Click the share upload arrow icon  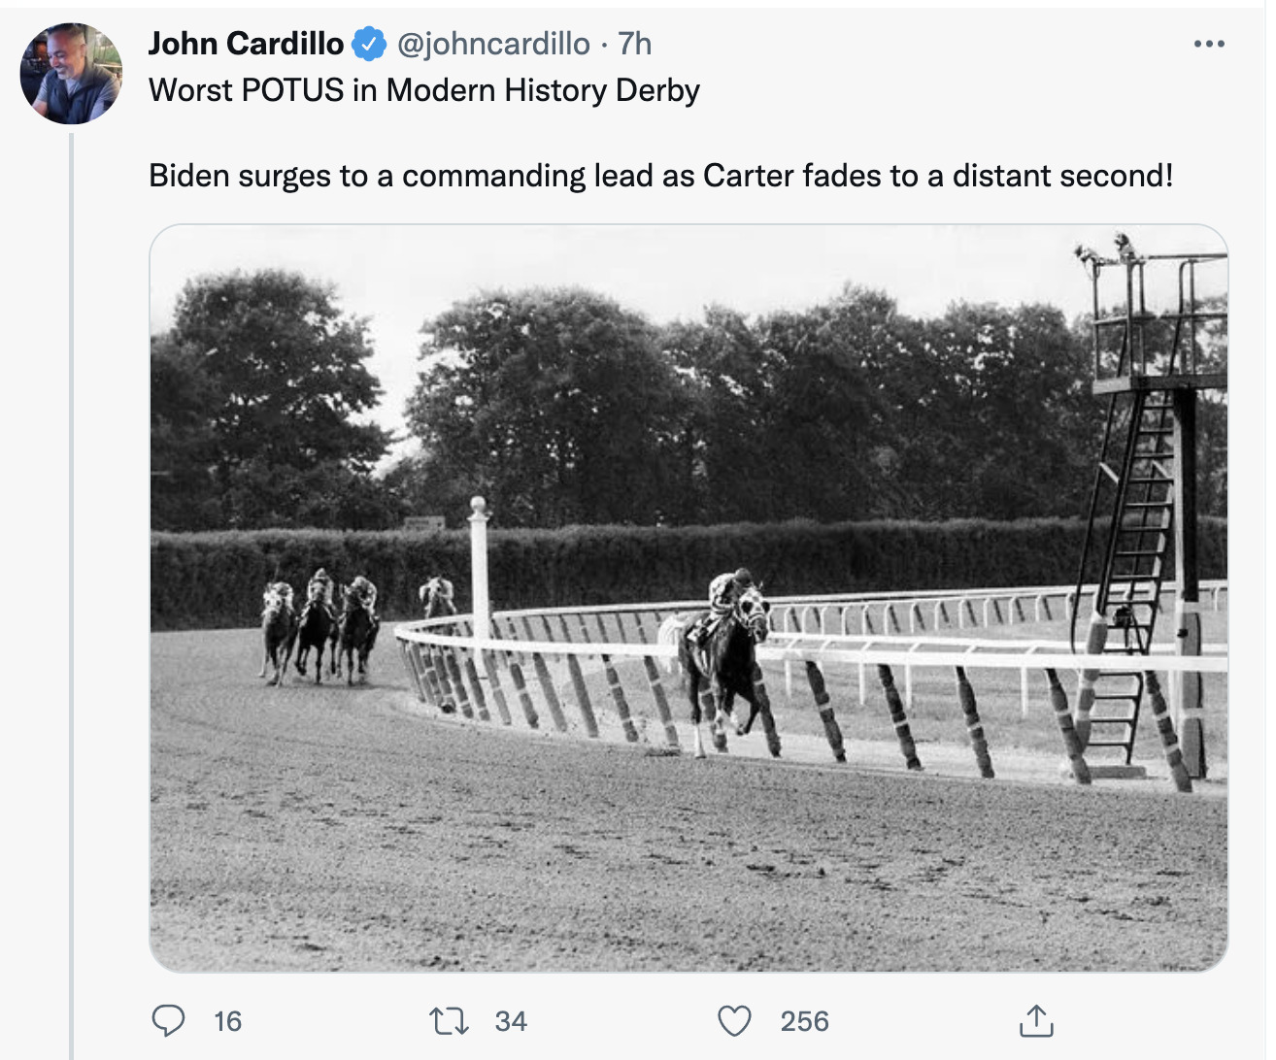(x=1036, y=1020)
